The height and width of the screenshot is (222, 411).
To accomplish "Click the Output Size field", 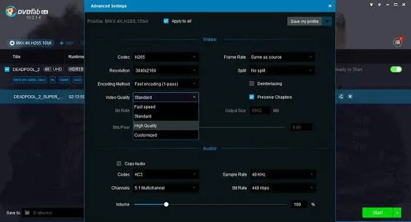I will click(260, 110).
